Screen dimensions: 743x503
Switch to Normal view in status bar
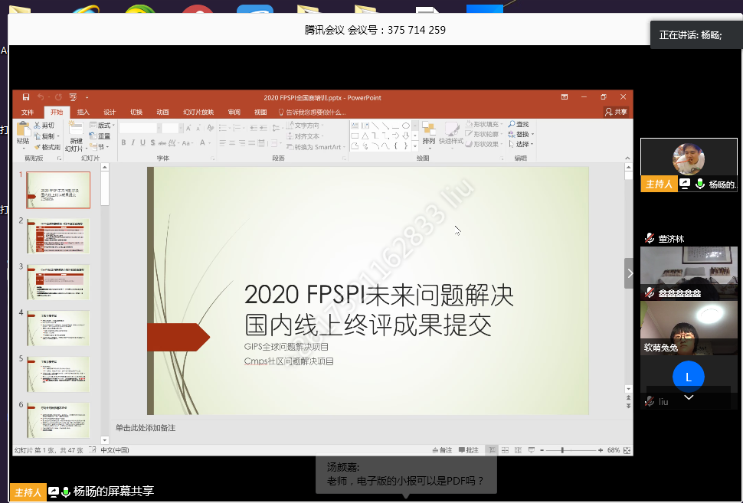pyautogui.click(x=493, y=450)
